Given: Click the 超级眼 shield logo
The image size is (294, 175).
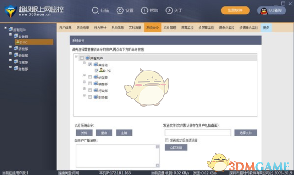Looking at the screenshot, I should 10,11.
